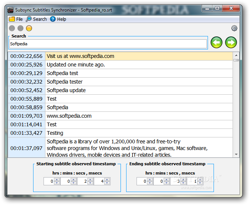The image size is (250, 205).
Task: Click the subtitle list scrollbar thumb
Action: (236, 60)
